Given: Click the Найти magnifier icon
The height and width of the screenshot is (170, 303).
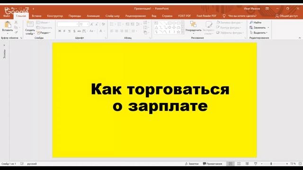Looking at the screenshot, I should pos(251,23).
